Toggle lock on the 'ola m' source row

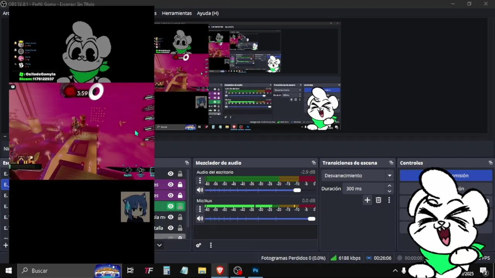pyautogui.click(x=180, y=217)
